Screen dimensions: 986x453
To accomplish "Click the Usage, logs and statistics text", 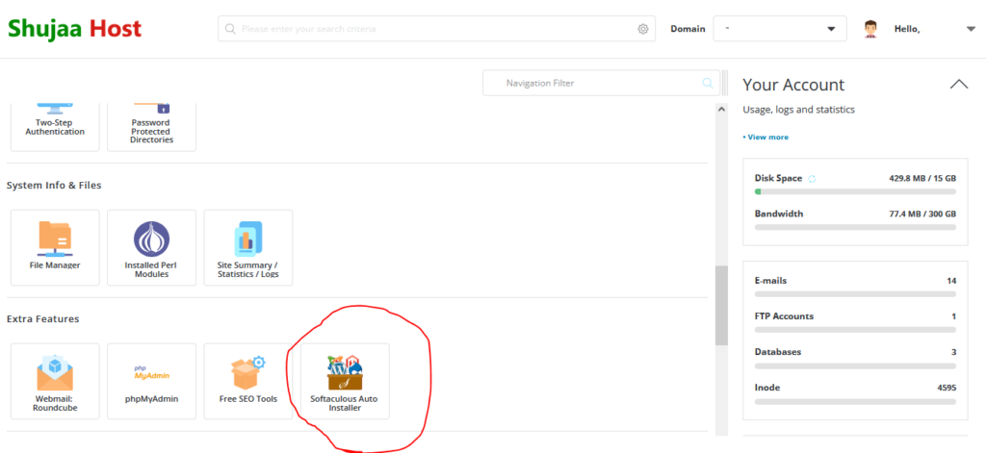I will point(798,110).
